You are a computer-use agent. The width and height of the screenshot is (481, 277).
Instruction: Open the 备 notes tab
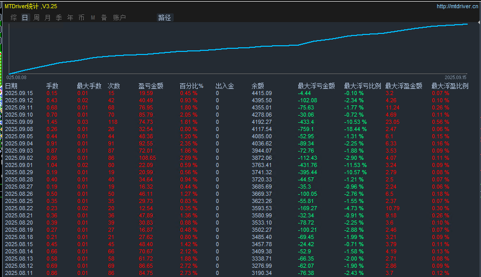click(104, 17)
